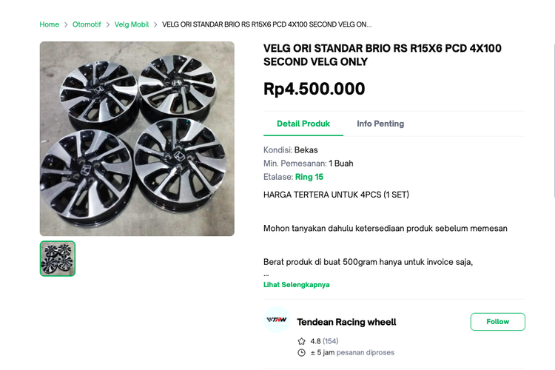Screen dimensions: 555x370
Task: Follow the Tendean Racing Wheell store
Action: pos(497,322)
